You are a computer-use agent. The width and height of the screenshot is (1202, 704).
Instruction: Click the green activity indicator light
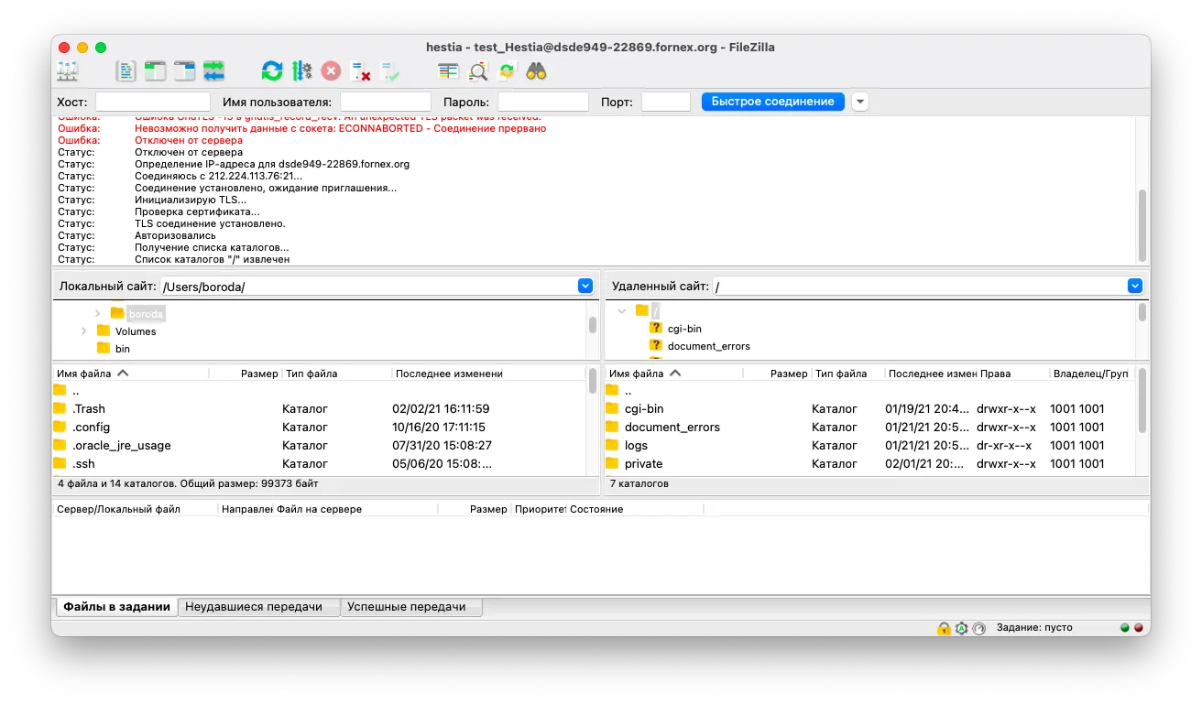(1125, 628)
